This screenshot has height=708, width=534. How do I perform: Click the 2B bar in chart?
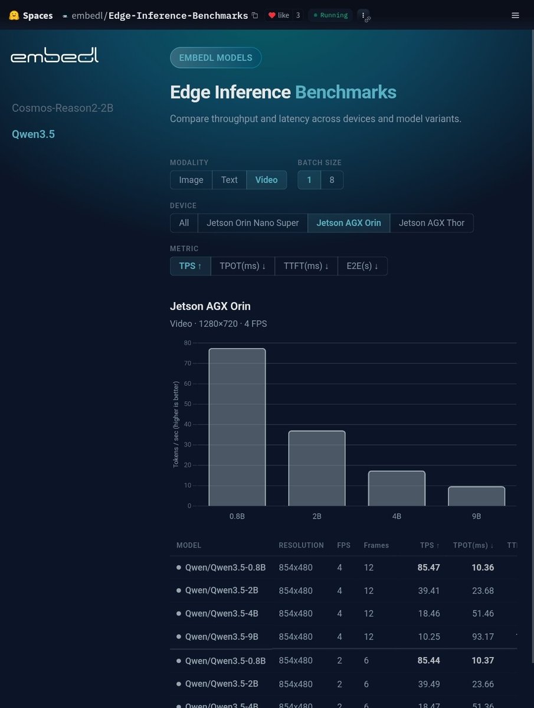pyautogui.click(x=317, y=468)
